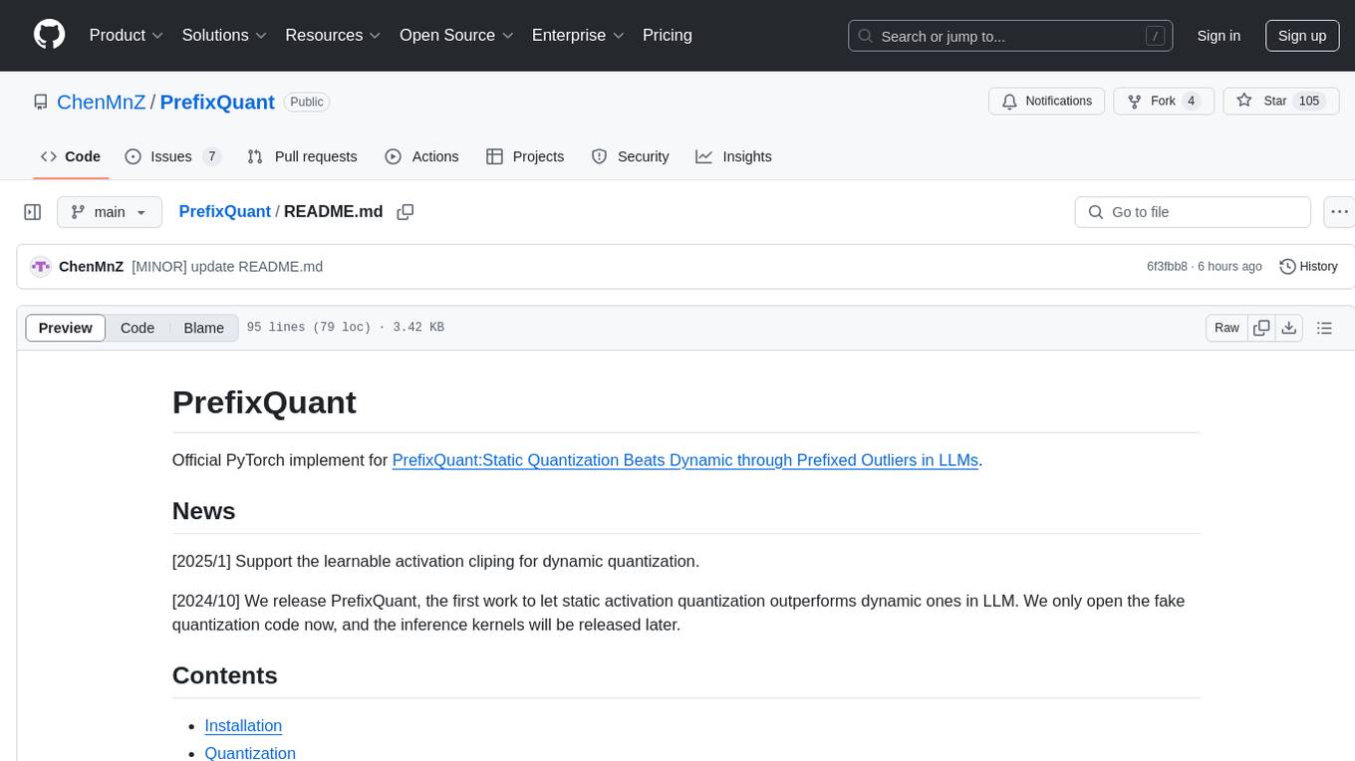This screenshot has height=761, width=1355.
Task: Switch to the Issues tab
Action: click(172, 156)
